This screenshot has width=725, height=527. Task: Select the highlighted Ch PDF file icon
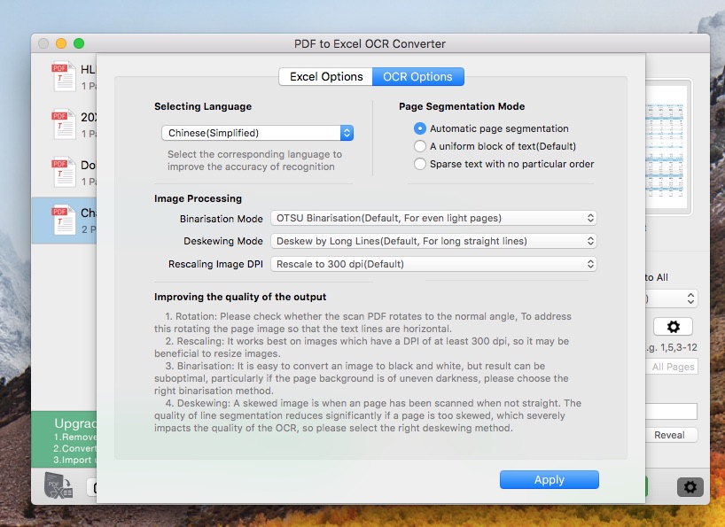(x=63, y=220)
